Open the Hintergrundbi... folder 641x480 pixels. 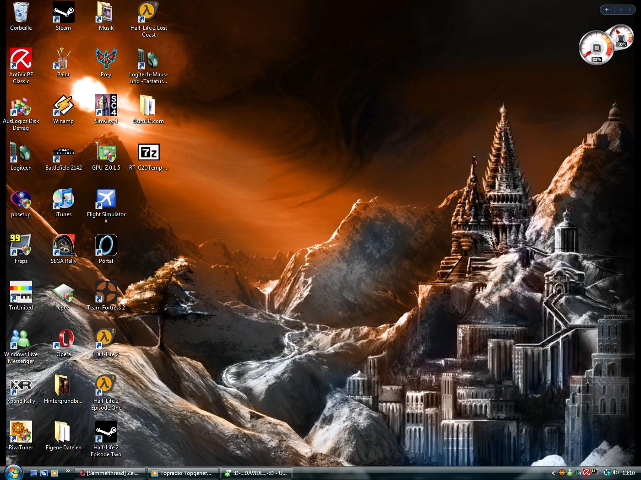[x=63, y=389]
